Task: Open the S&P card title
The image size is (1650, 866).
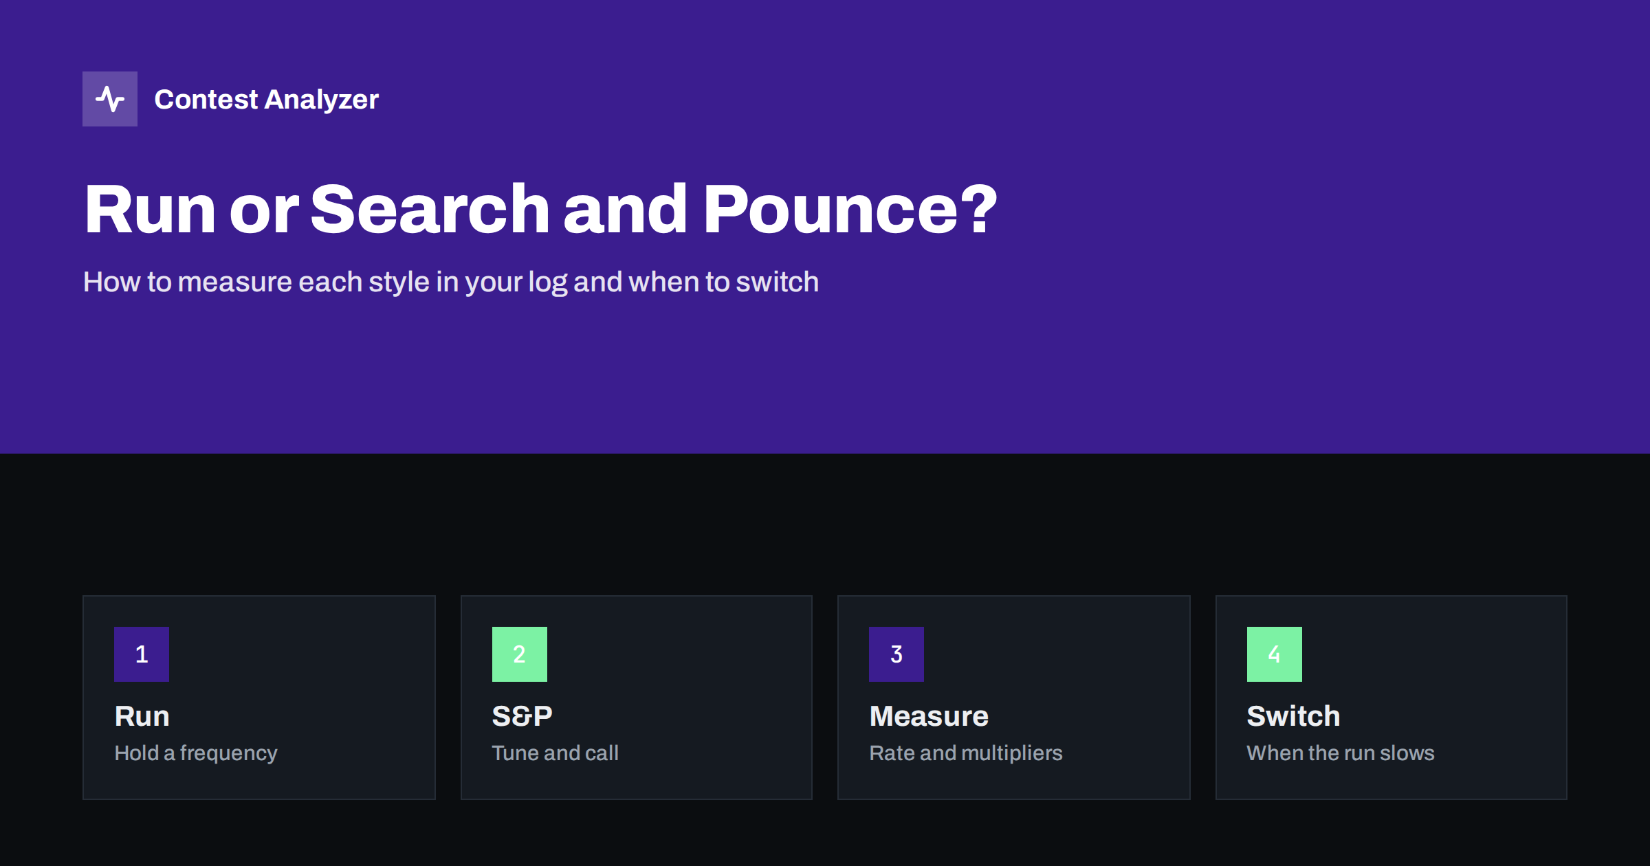Action: point(522,716)
